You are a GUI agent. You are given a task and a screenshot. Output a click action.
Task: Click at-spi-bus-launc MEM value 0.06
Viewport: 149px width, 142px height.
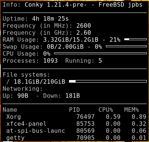(139, 131)
